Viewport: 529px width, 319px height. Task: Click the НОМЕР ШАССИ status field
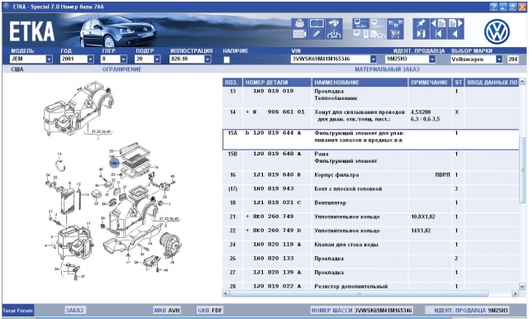362,310
